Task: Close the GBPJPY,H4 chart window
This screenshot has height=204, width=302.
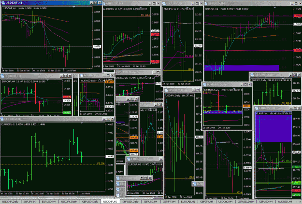Action: pyautogui.click(x=201, y=3)
